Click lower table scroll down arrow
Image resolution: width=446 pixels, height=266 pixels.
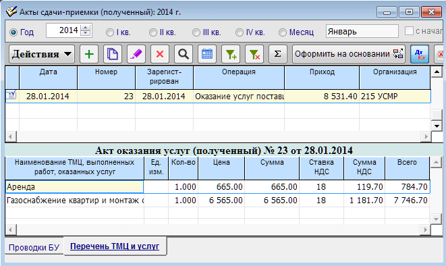(436, 219)
